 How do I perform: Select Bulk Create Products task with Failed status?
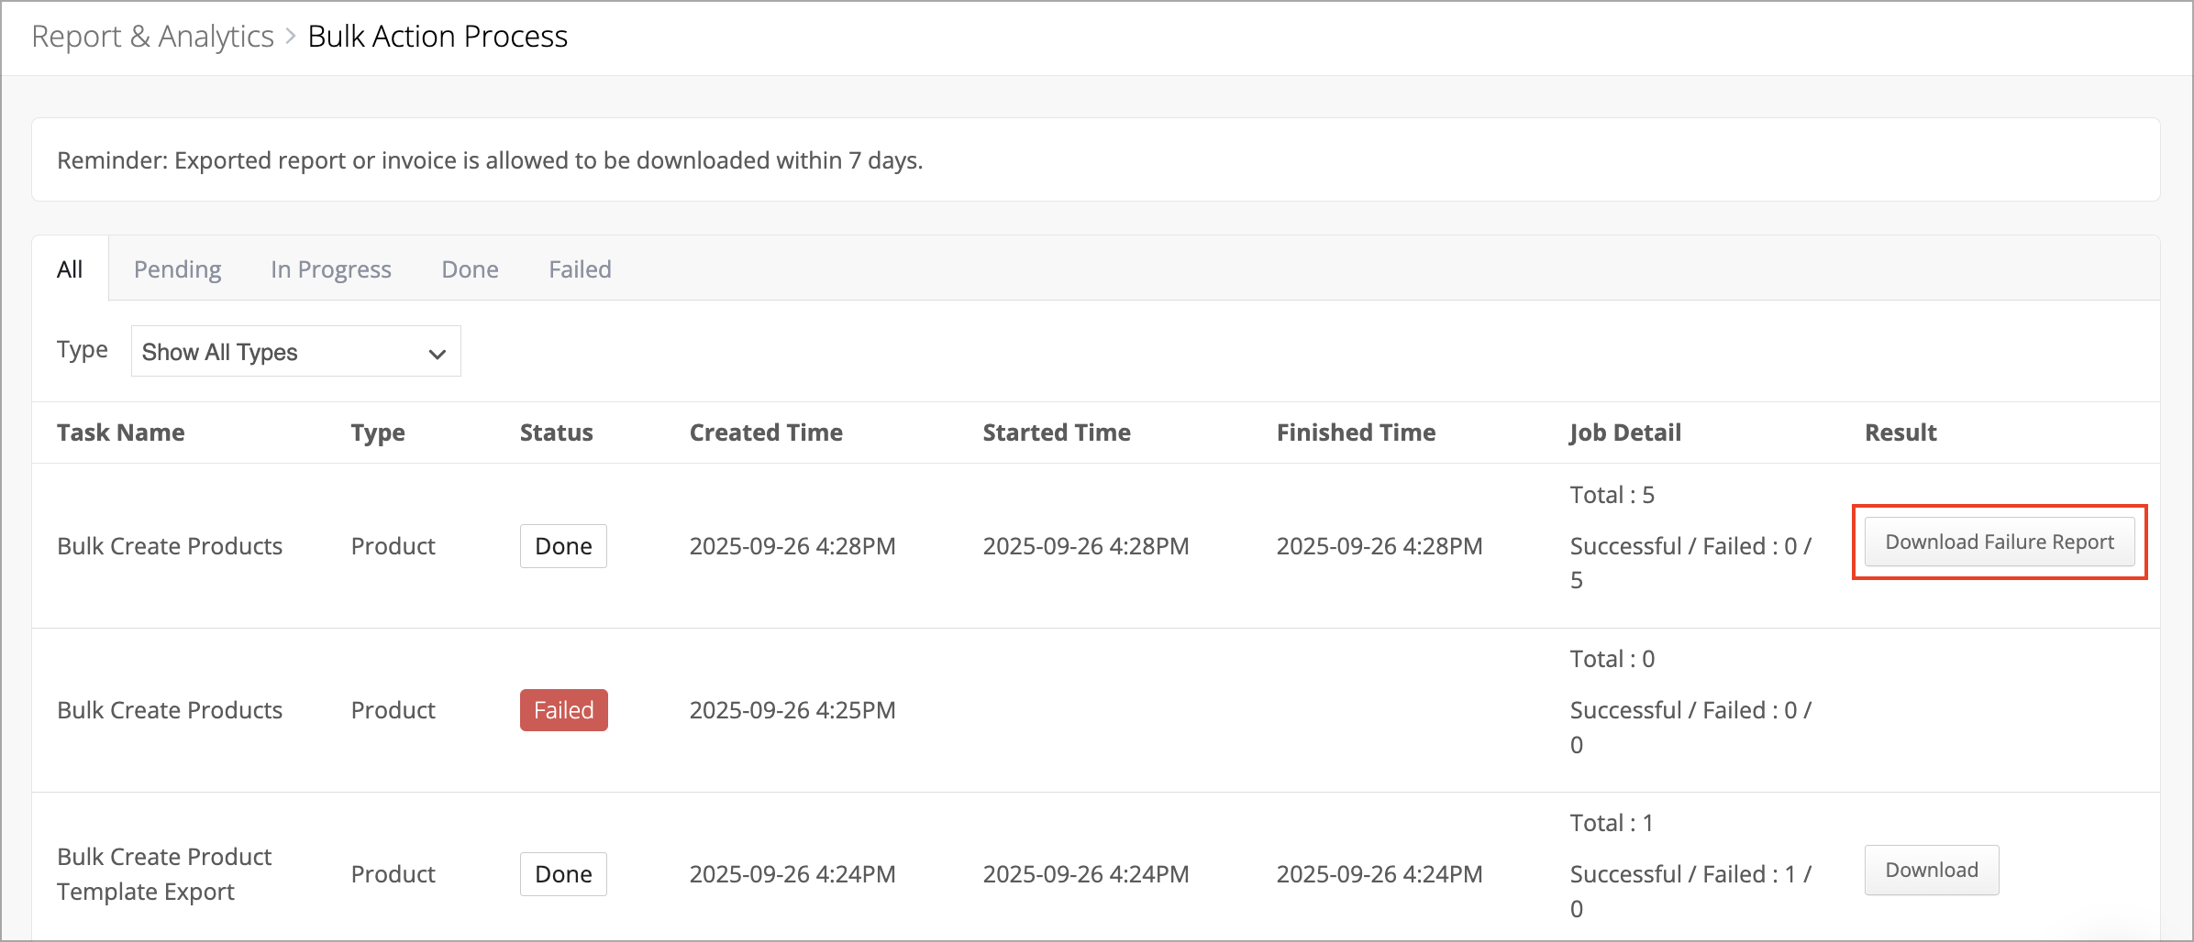click(170, 710)
